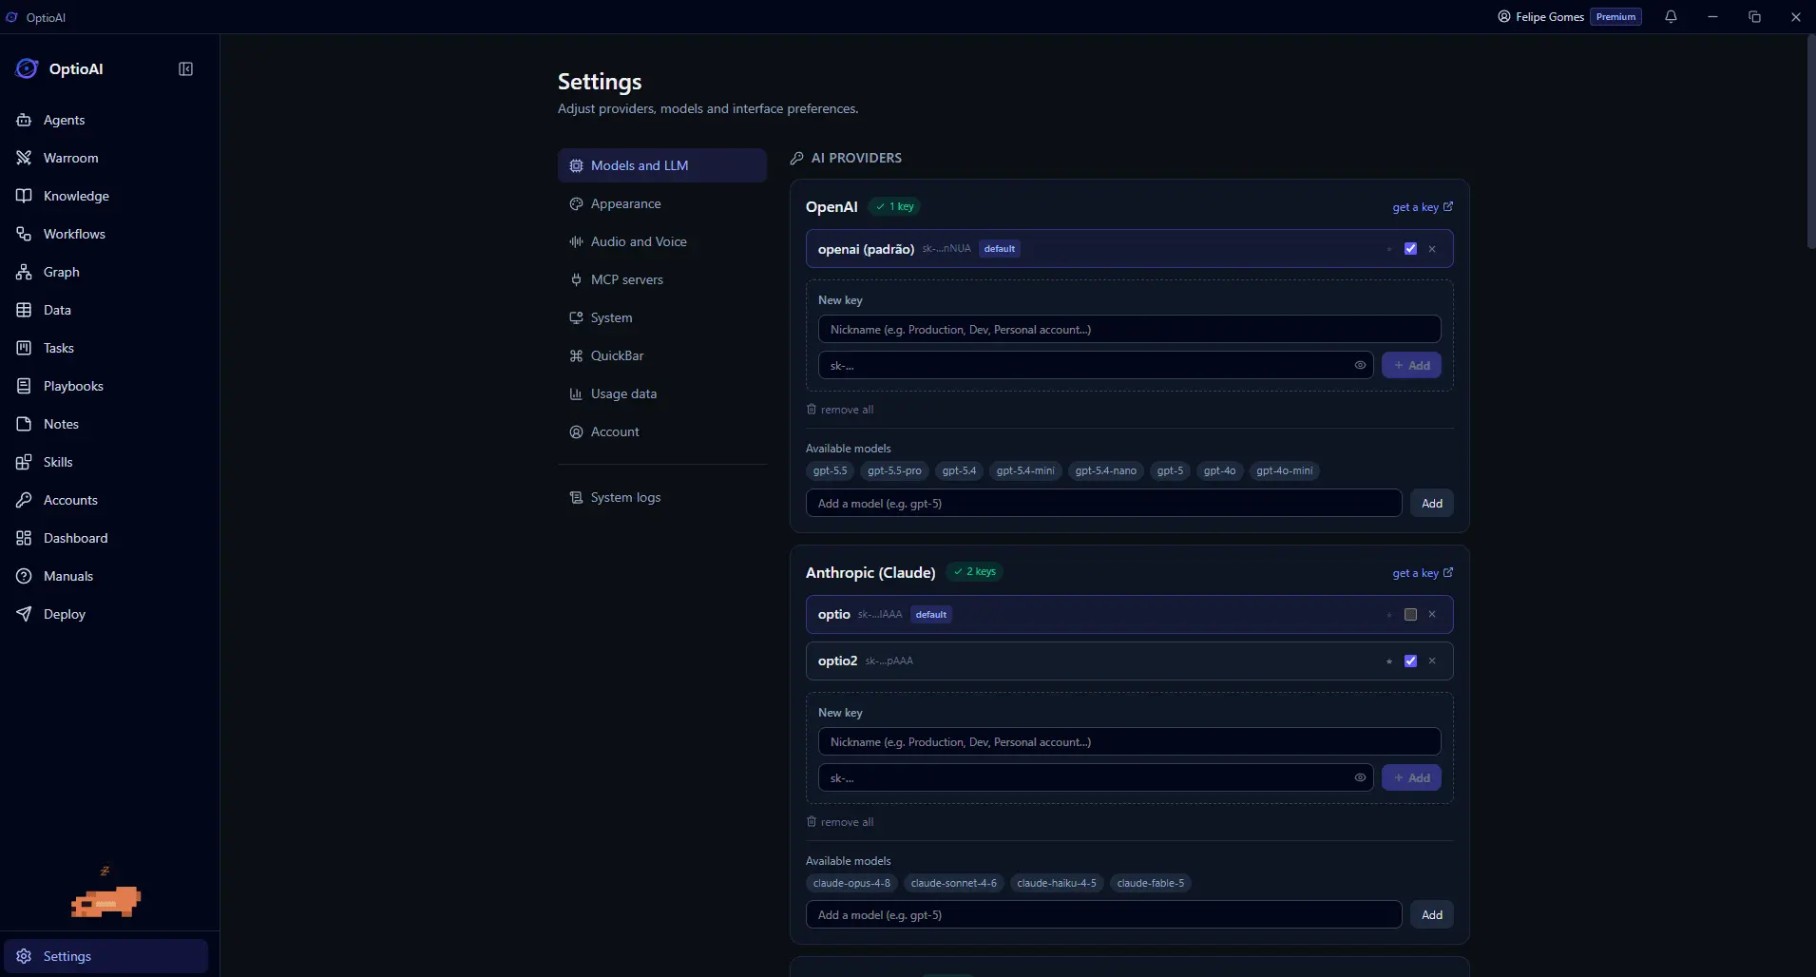Screen dimensions: 1816x977
Task: Click the Workflows icon in sidebar
Action: pyautogui.click(x=24, y=234)
